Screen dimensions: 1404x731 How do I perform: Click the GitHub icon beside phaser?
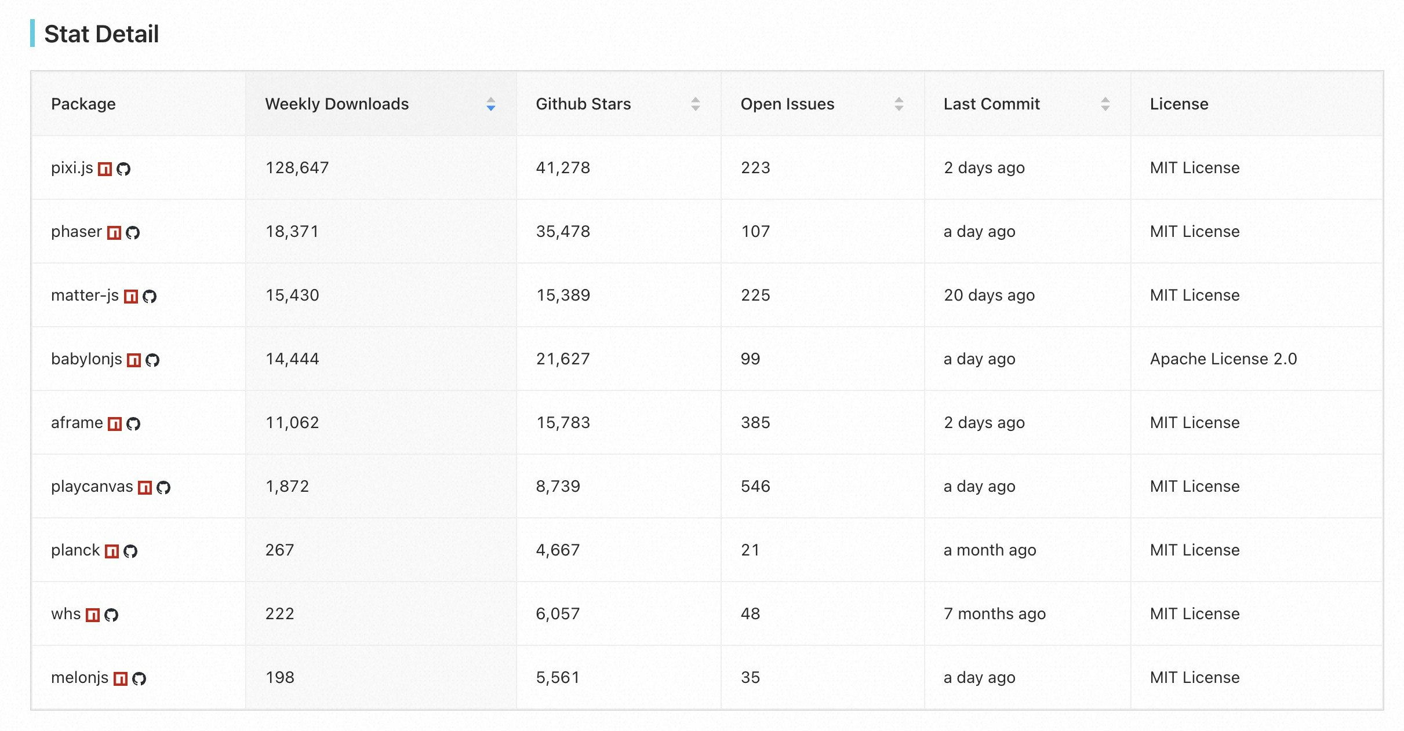(132, 232)
